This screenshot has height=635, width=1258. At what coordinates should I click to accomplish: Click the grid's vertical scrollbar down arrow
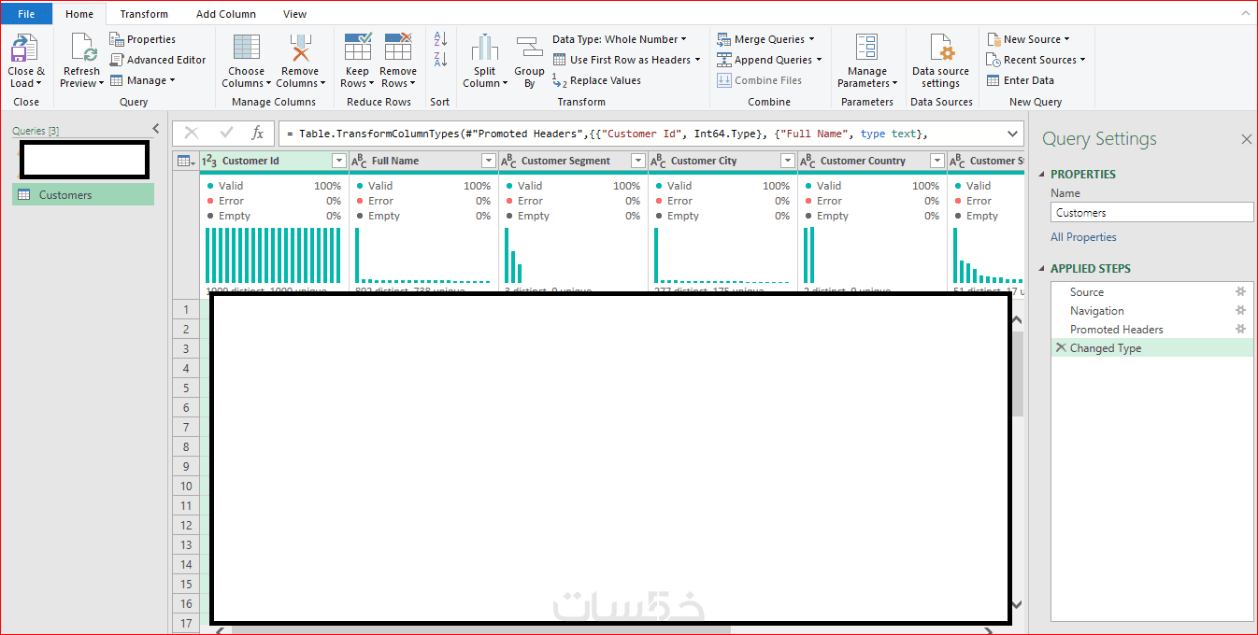pyautogui.click(x=1018, y=604)
